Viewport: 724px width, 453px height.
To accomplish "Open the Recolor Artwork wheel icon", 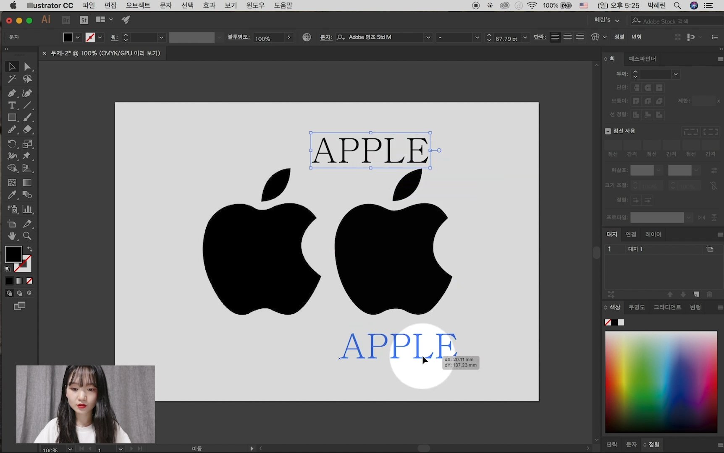I will coord(307,37).
